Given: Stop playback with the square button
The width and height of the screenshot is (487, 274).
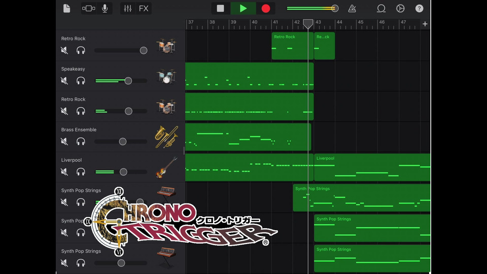Looking at the screenshot, I should (x=221, y=9).
